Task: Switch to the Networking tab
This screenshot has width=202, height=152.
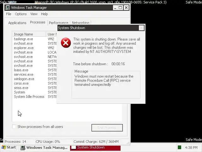Action: coord(80,23)
